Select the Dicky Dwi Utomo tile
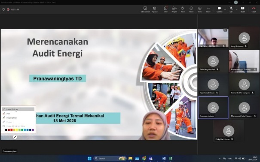This screenshot has width=260, height=162. click(229, 131)
